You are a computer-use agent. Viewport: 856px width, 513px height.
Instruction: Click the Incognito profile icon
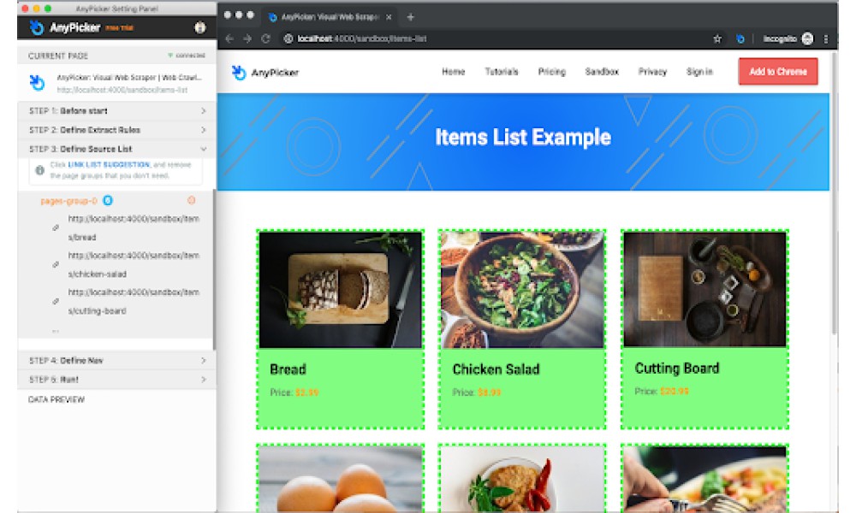click(807, 38)
